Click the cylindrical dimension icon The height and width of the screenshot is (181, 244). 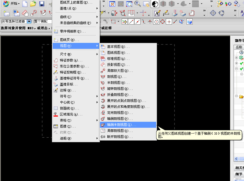tap(114, 13)
